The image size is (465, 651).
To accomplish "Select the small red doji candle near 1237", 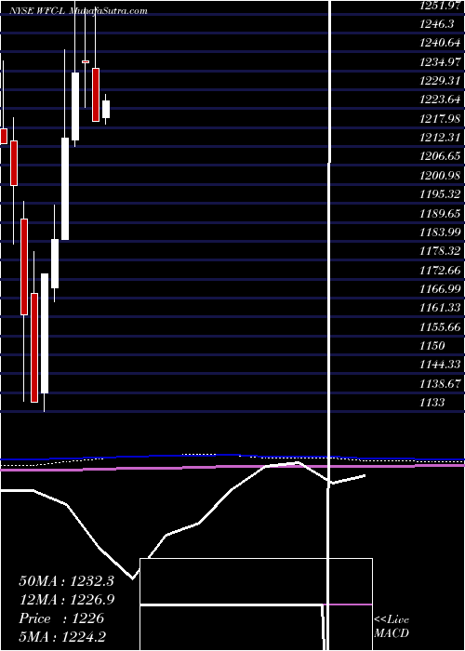I will click(86, 61).
